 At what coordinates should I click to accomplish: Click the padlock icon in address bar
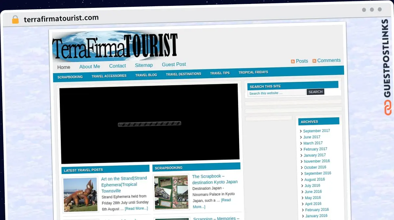pos(15,20)
